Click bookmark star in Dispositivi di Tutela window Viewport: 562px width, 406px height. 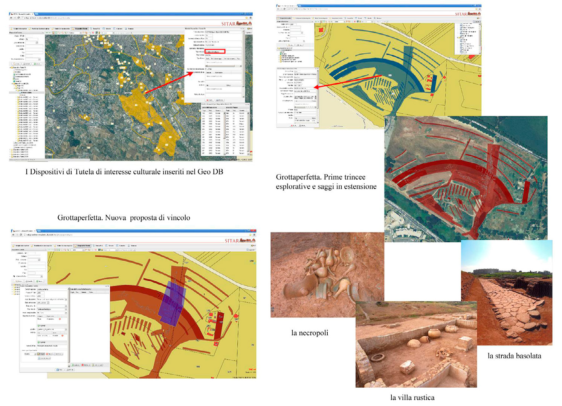tap(247, 18)
